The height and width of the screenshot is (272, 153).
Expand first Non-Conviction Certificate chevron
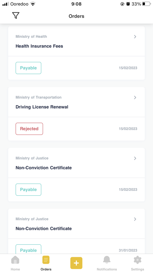tap(135, 158)
